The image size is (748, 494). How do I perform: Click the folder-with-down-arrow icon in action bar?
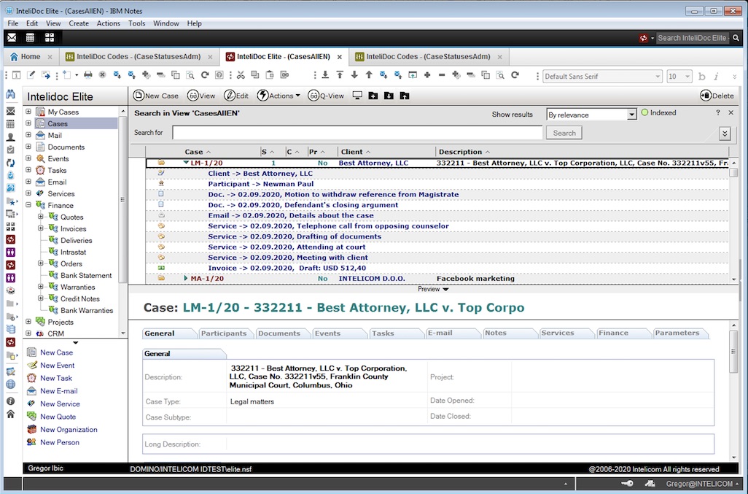click(x=389, y=96)
